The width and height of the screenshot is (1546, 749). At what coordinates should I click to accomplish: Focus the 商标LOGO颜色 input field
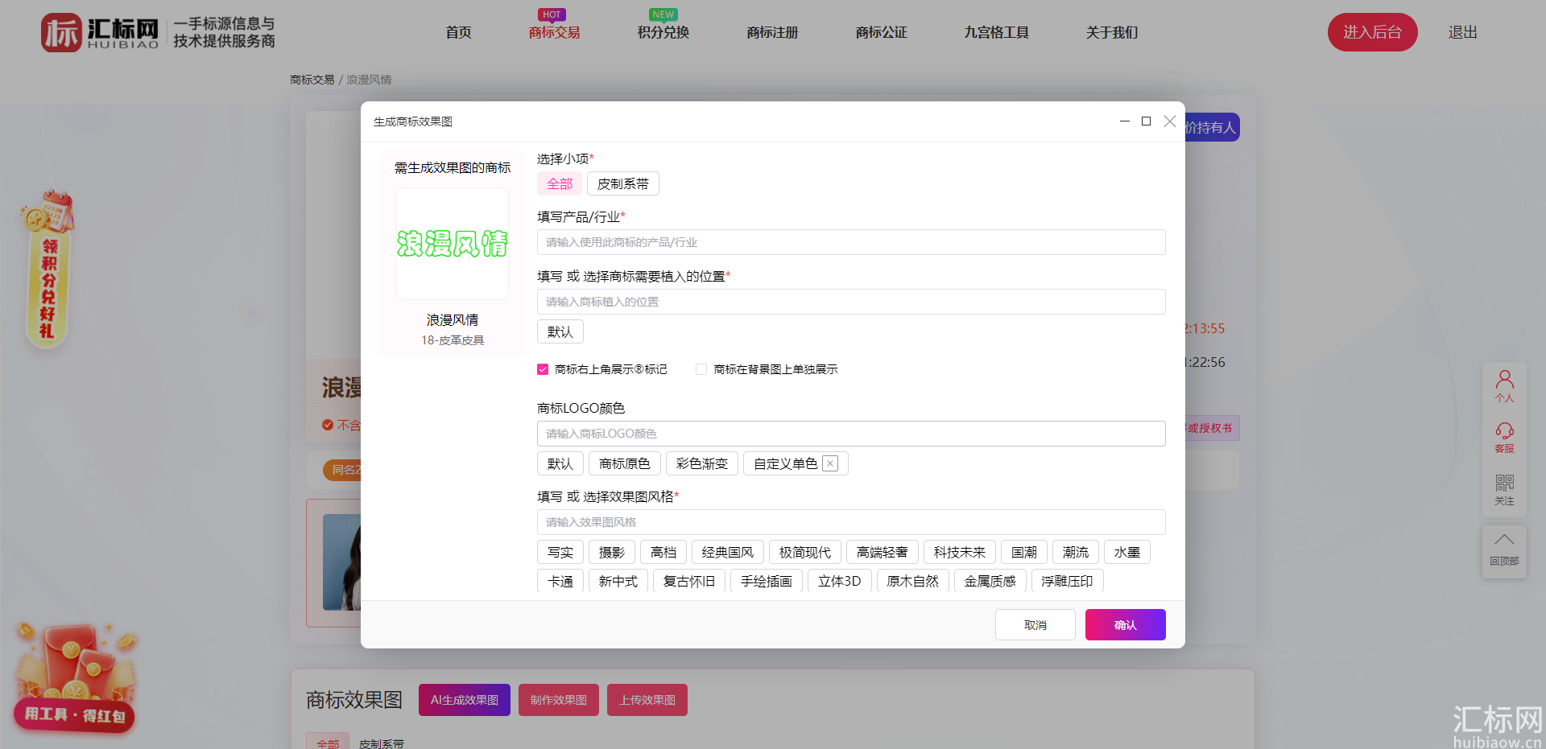point(851,434)
